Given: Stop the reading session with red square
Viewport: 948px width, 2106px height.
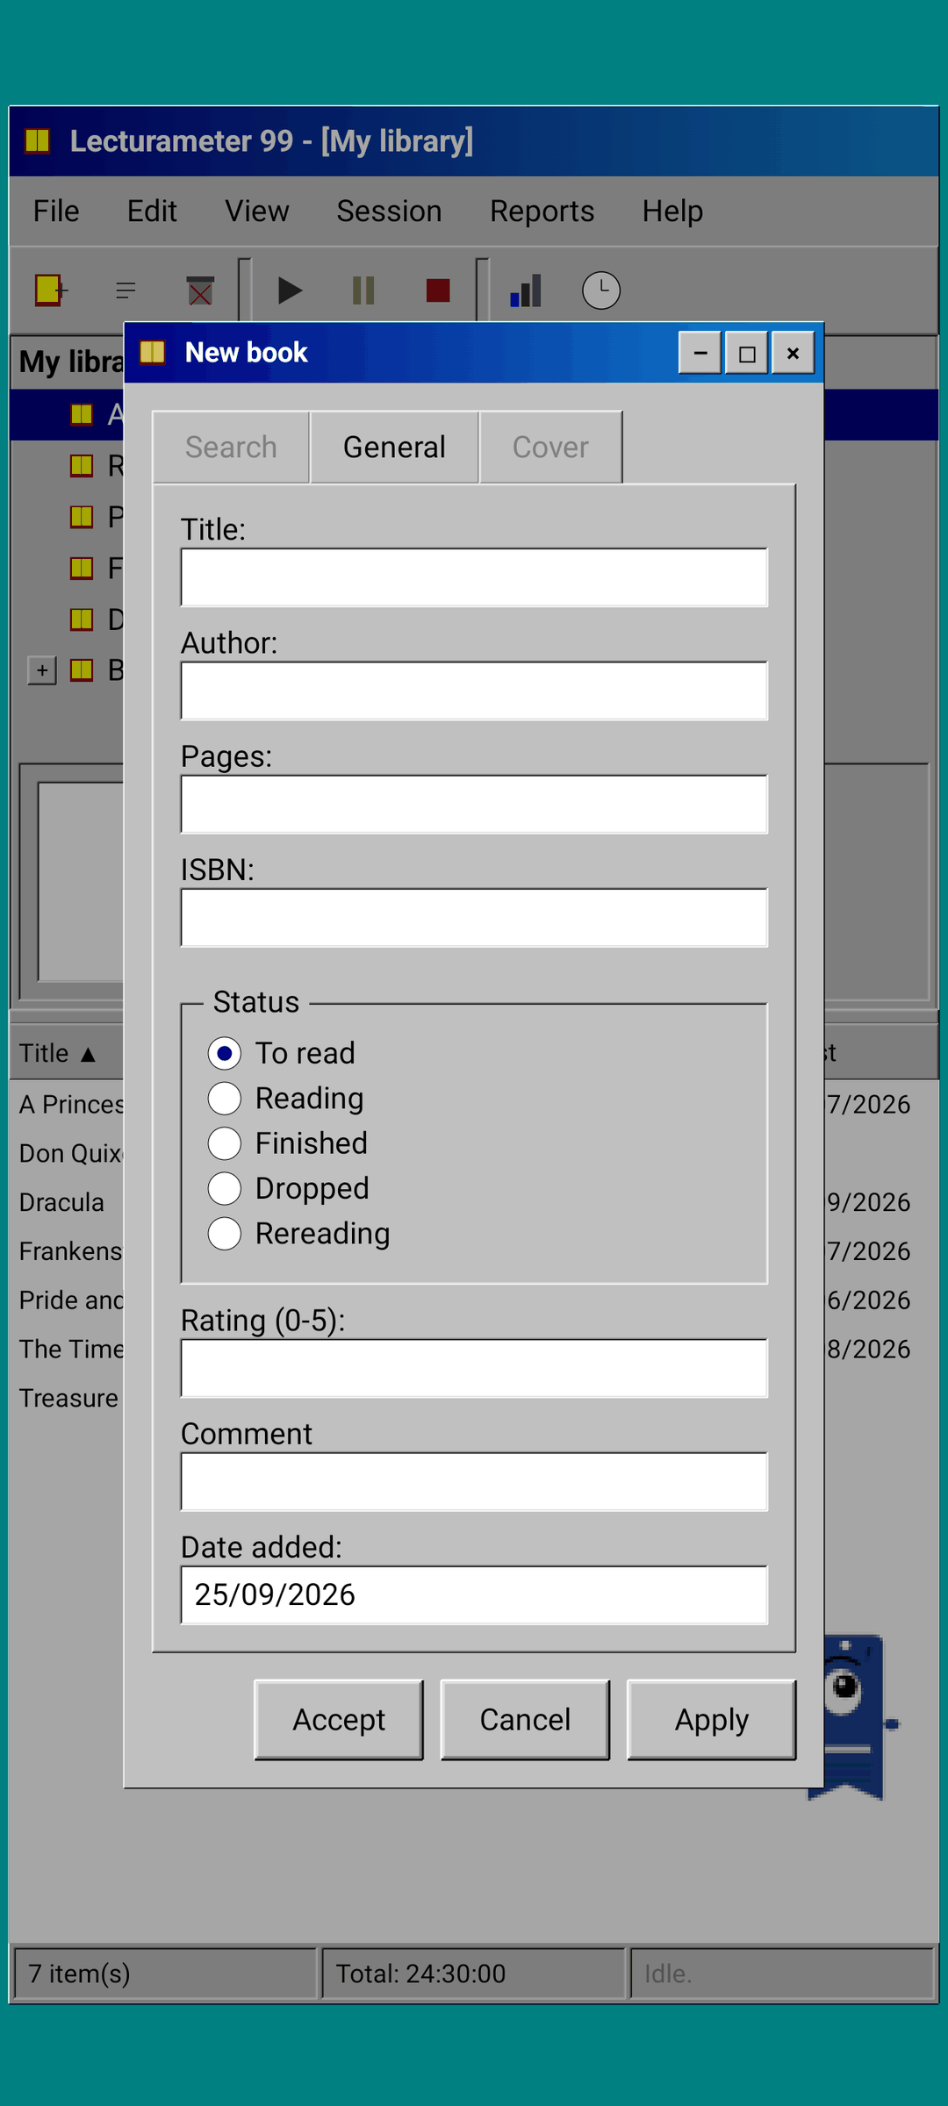Looking at the screenshot, I should (x=438, y=290).
